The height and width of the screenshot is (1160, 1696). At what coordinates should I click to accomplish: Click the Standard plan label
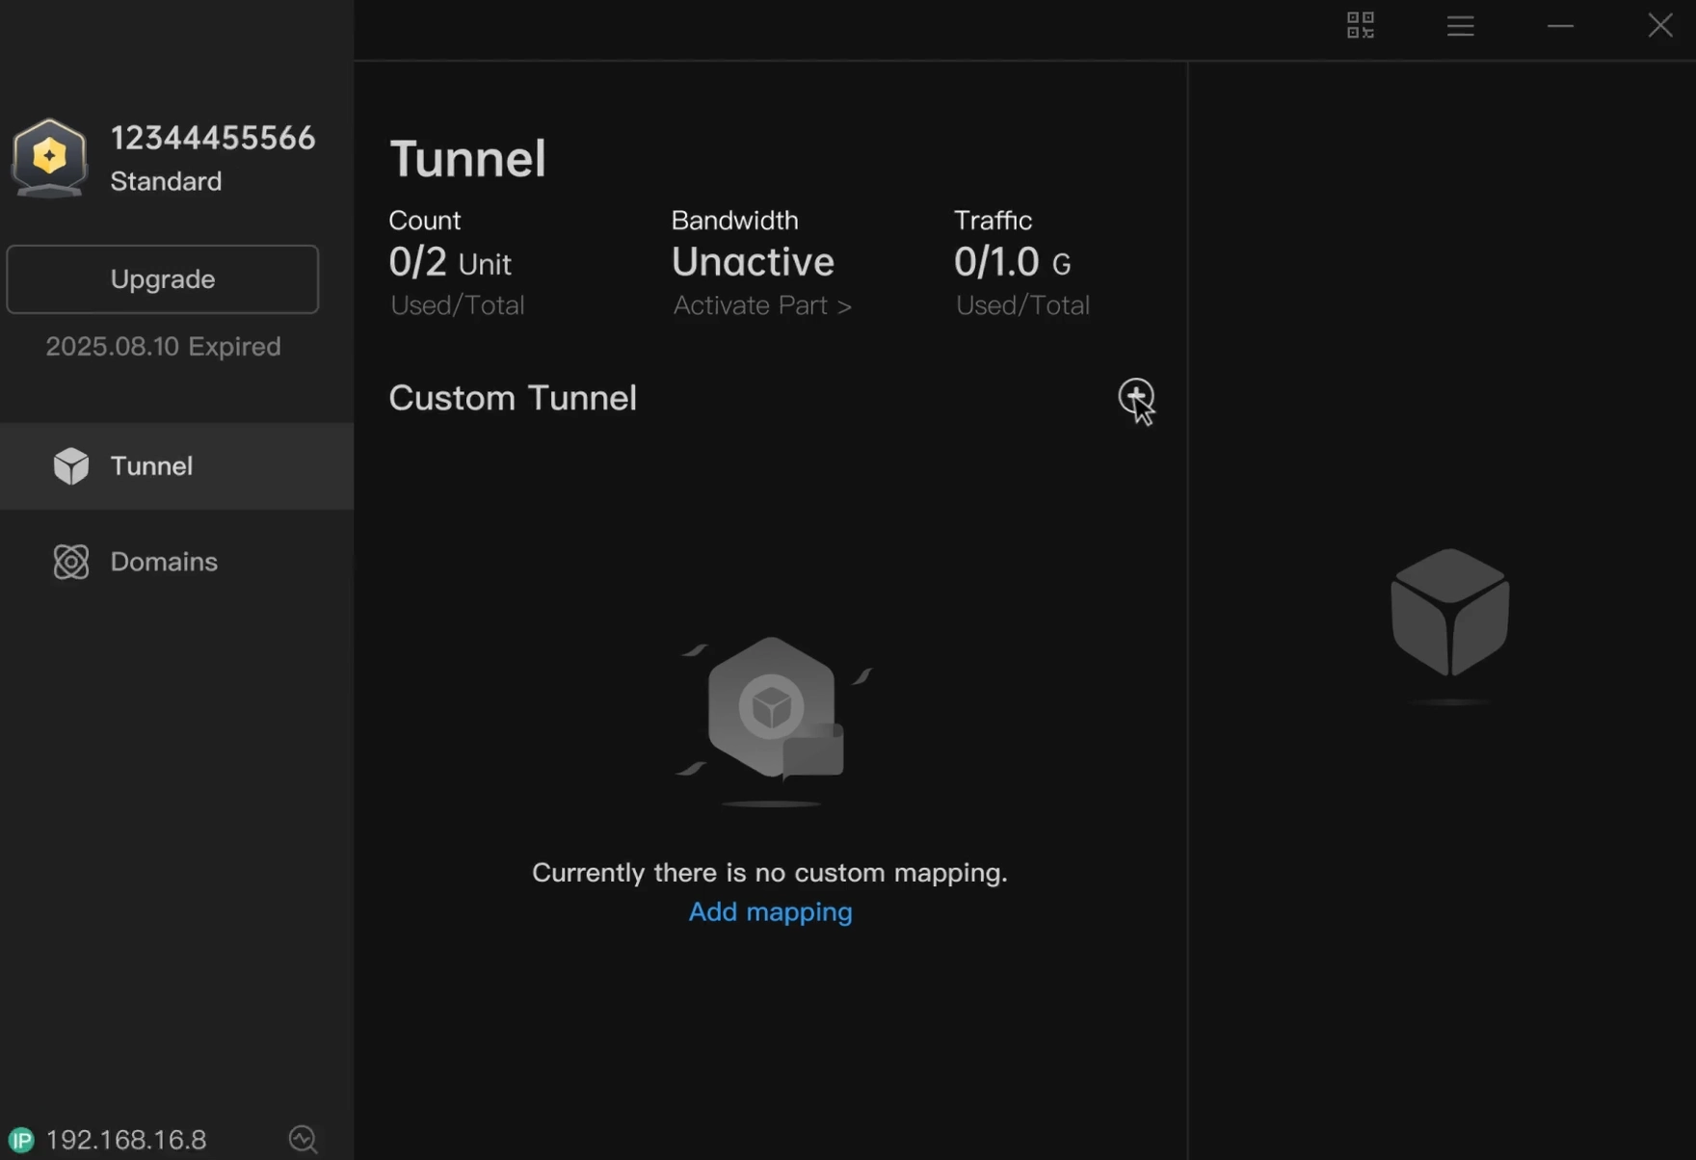166,181
